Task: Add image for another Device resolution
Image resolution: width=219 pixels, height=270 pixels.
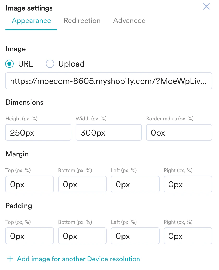Action: (x=78, y=259)
